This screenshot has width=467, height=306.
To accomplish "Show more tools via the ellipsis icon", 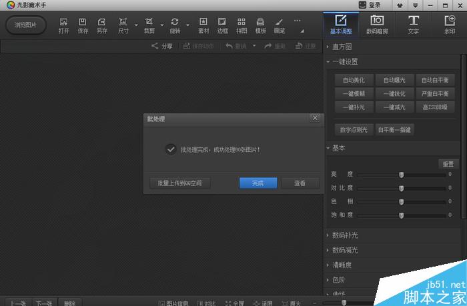I will pos(298,21).
